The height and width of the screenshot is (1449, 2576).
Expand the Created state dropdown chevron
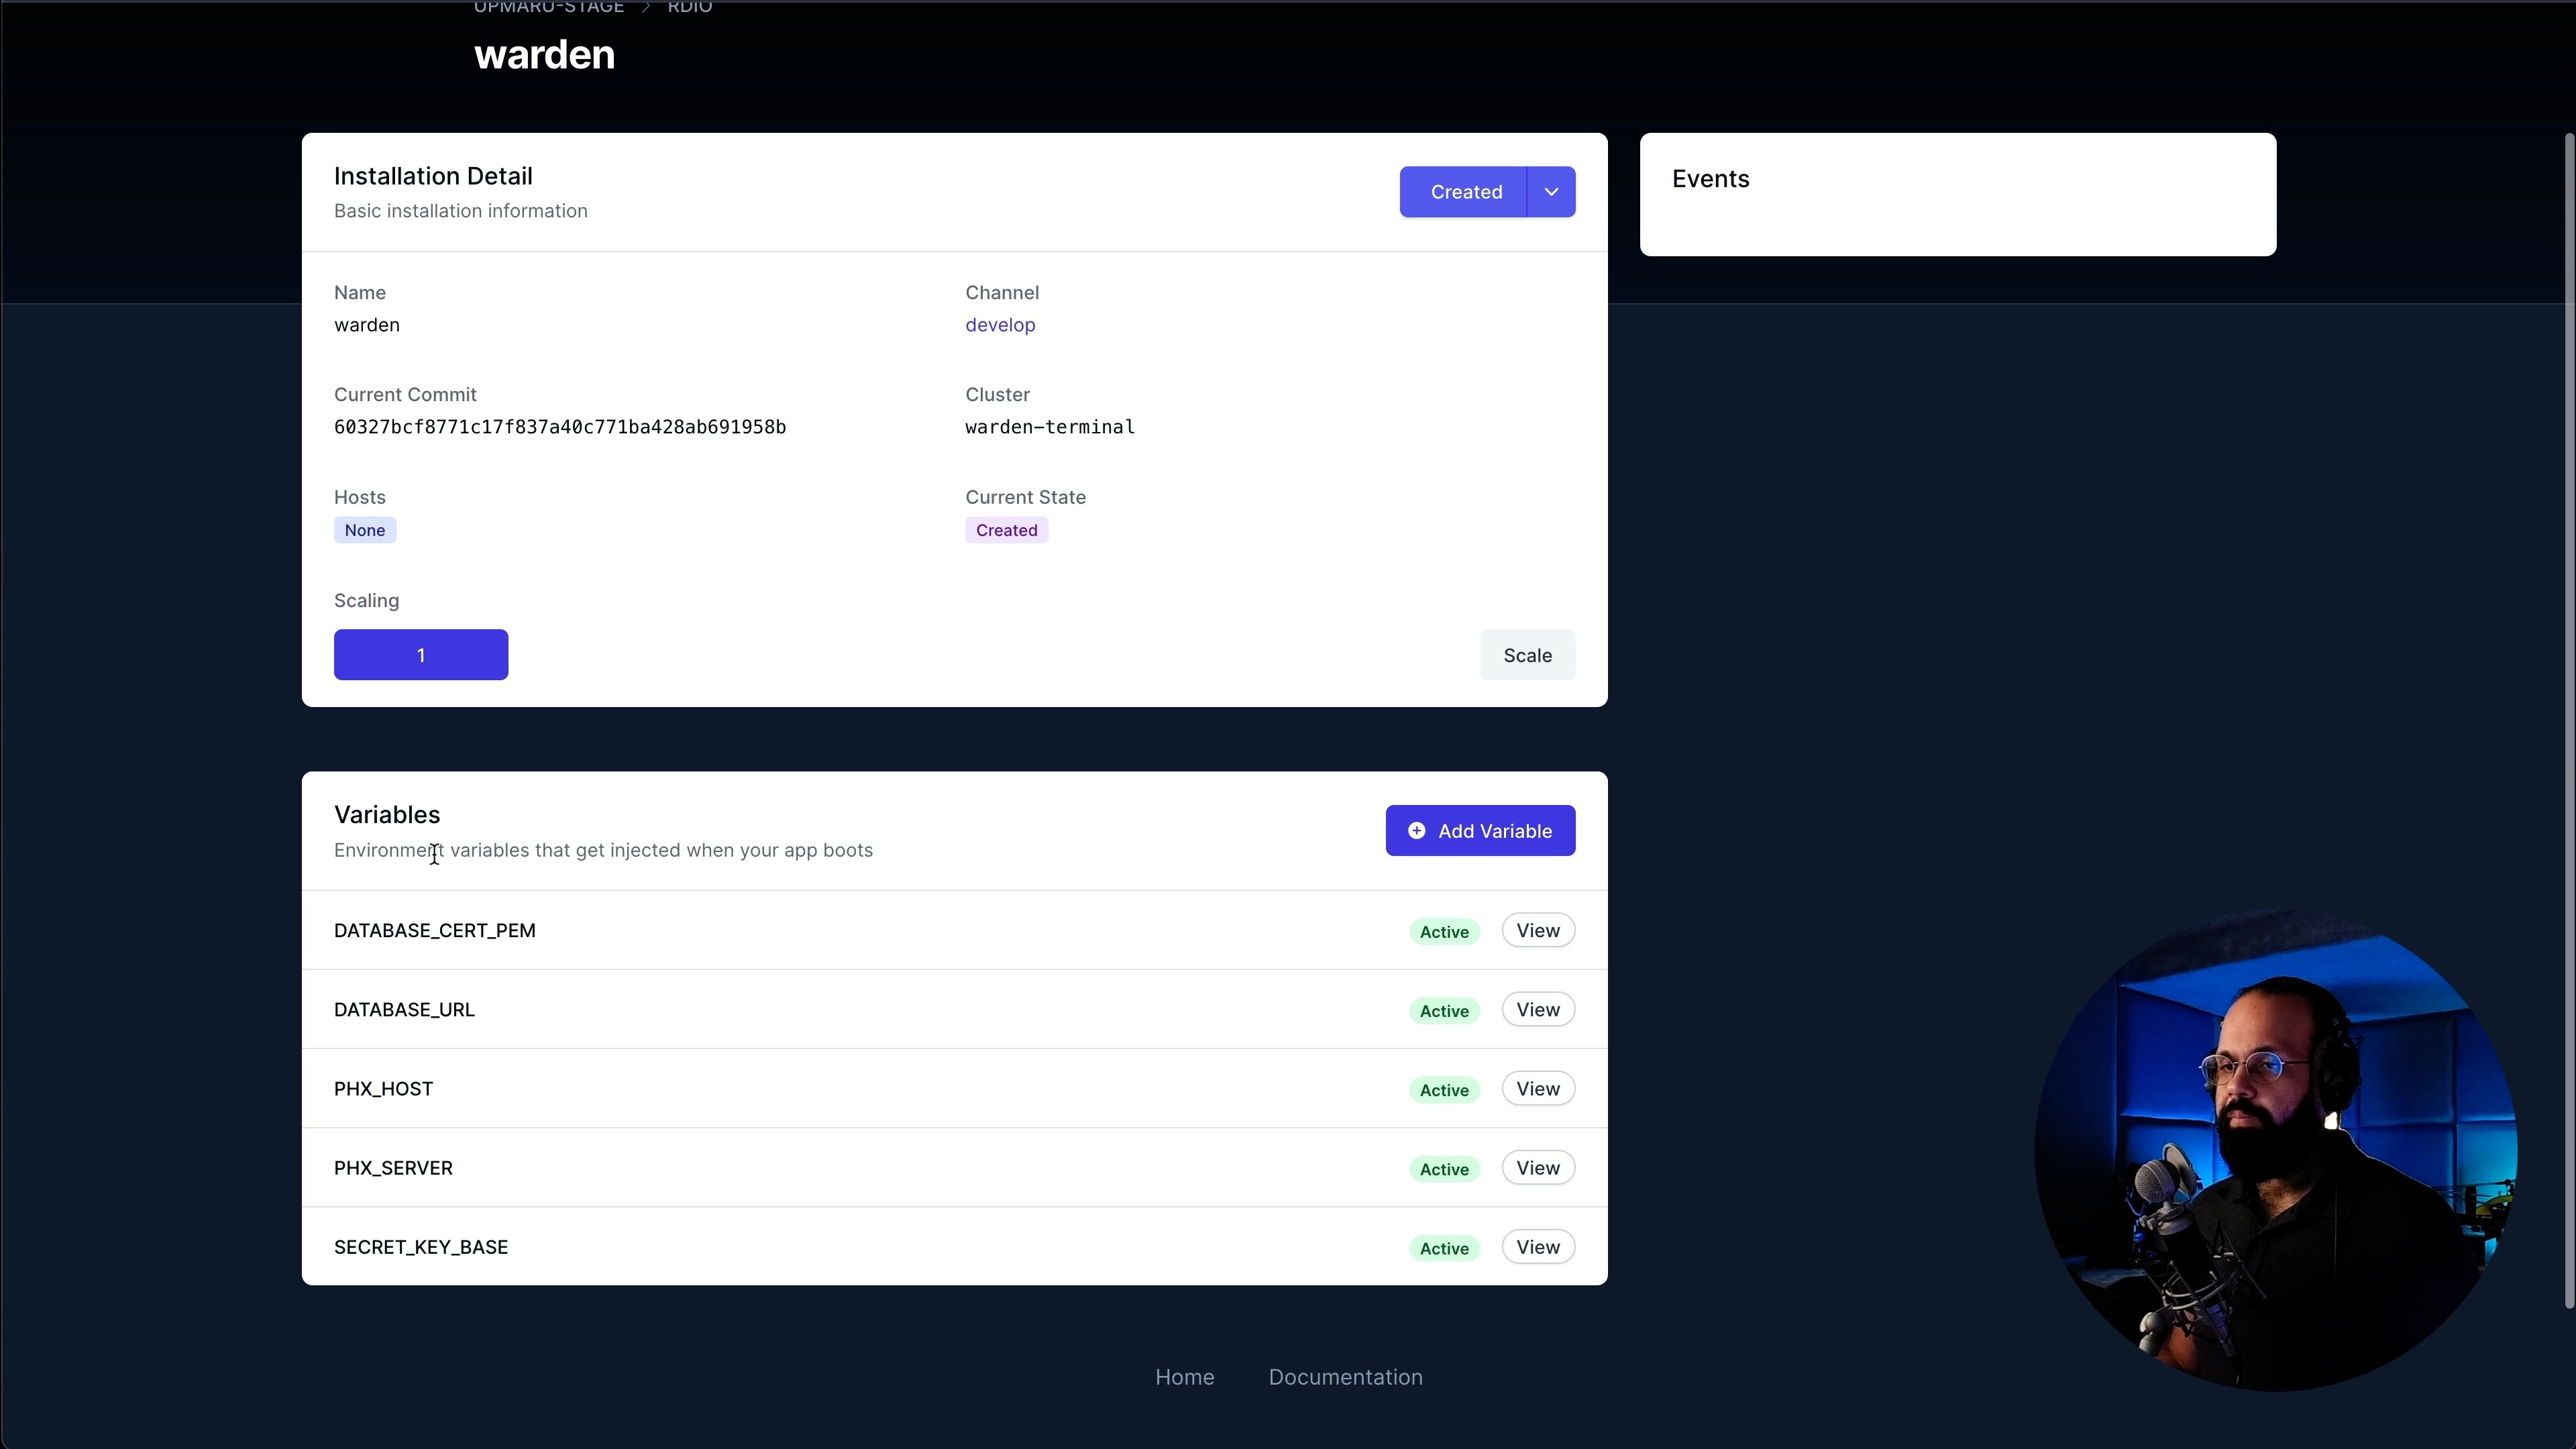coord(1551,192)
